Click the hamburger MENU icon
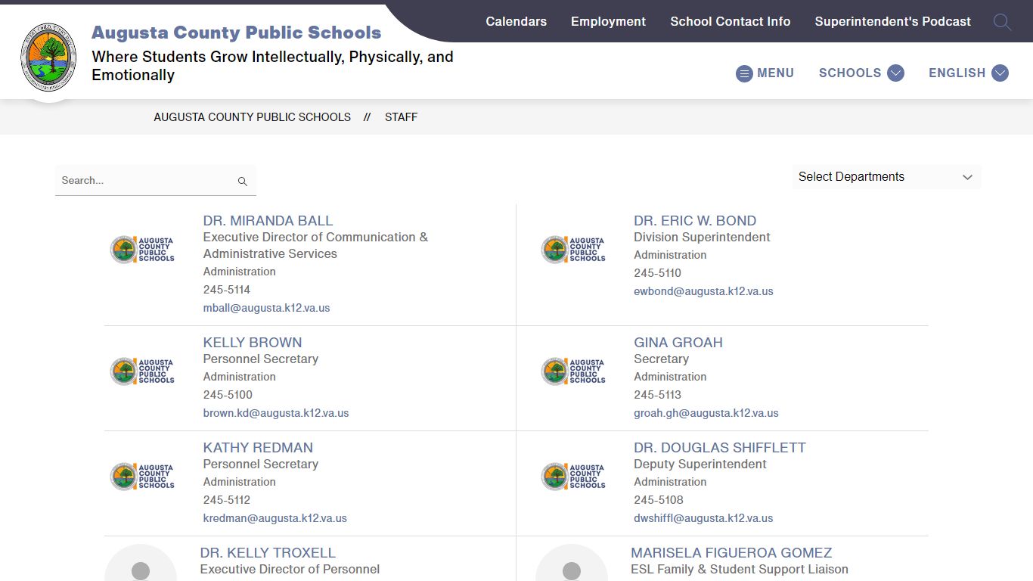1033x581 pixels. [x=744, y=73]
